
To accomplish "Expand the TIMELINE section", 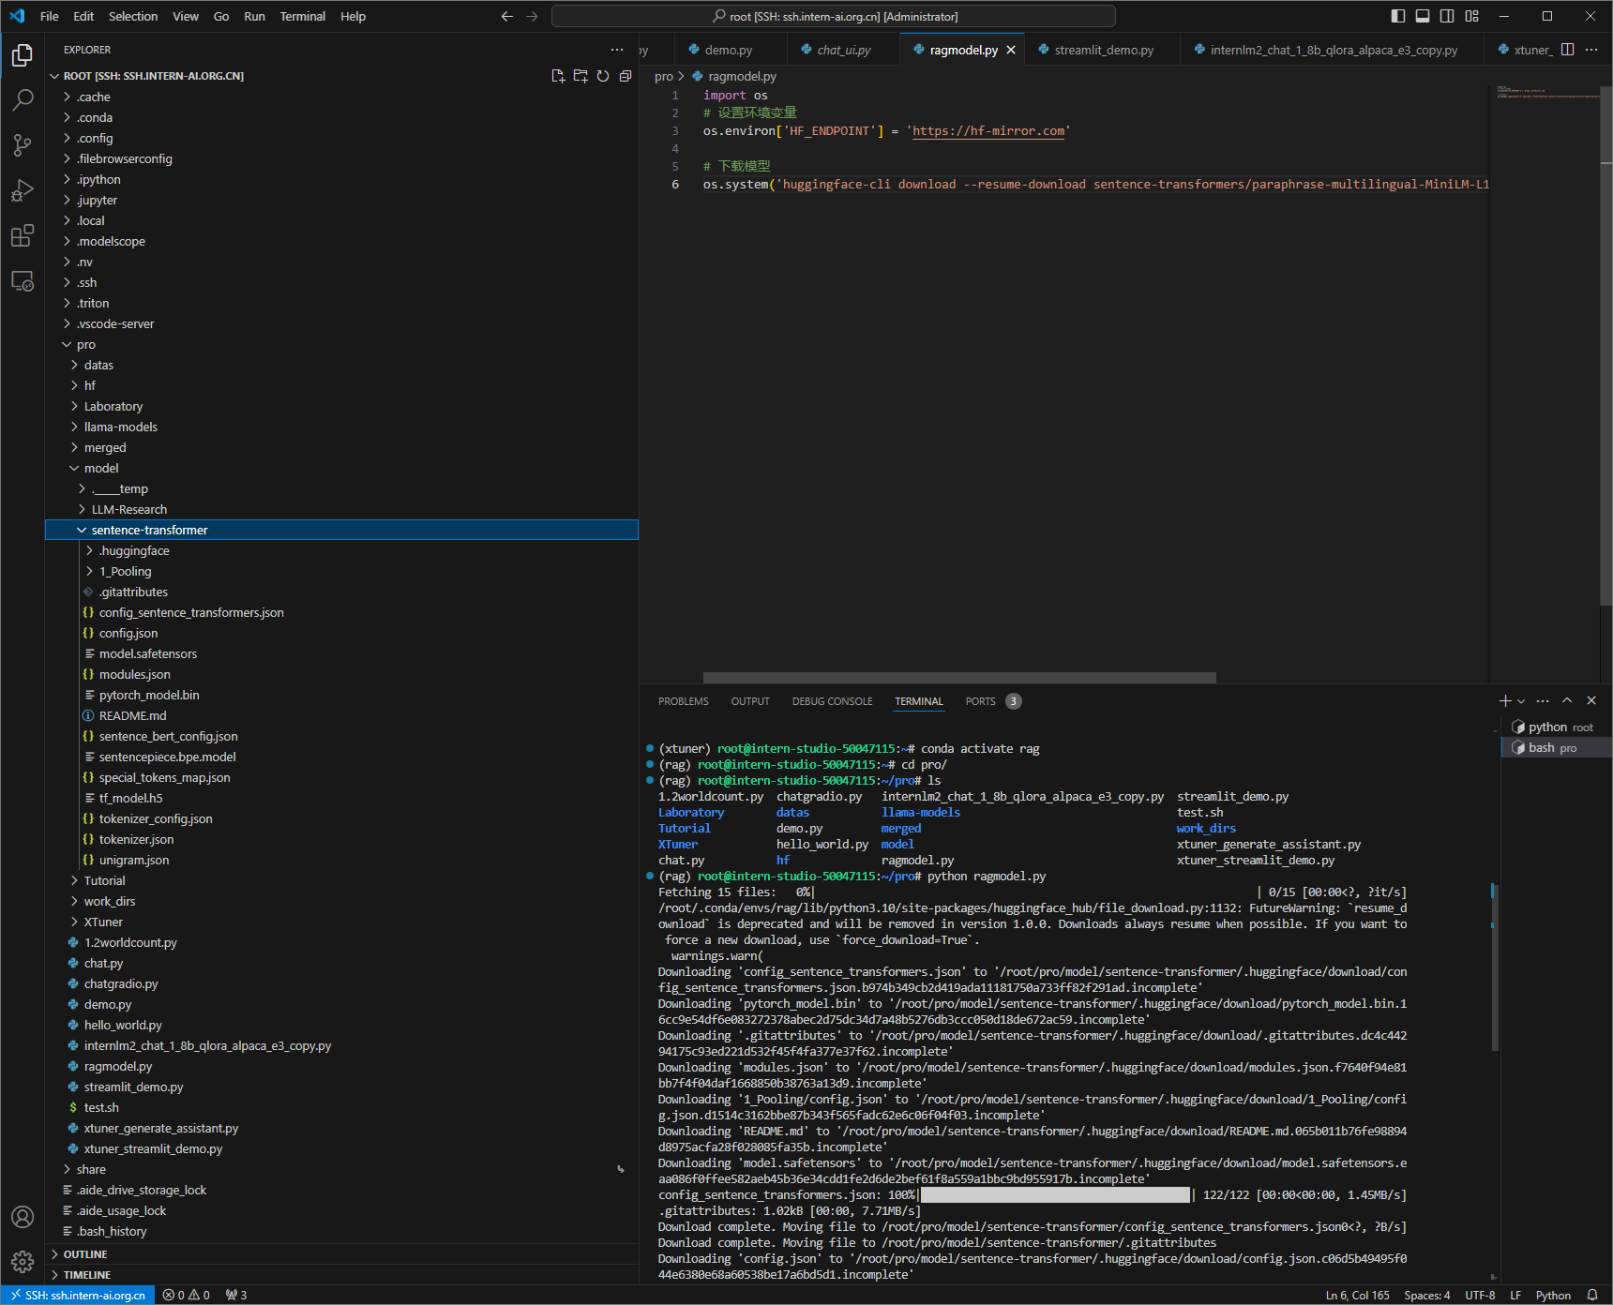I will click(341, 1275).
